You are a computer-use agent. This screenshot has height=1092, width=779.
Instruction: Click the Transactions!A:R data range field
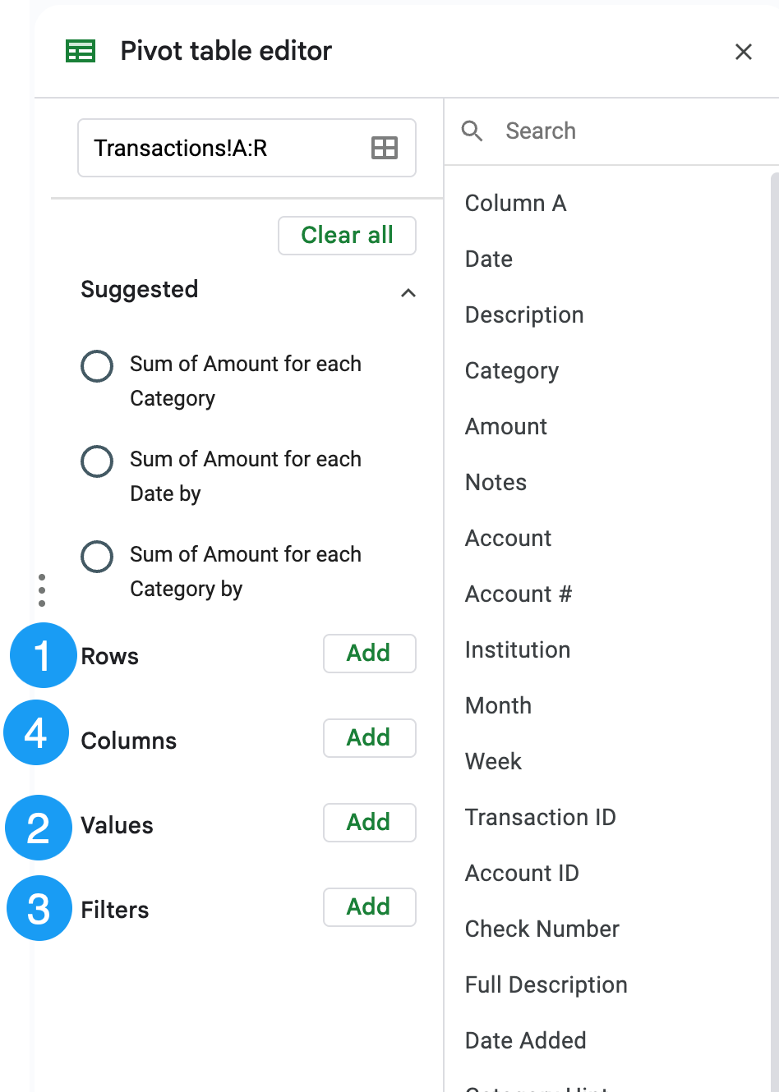pos(222,149)
